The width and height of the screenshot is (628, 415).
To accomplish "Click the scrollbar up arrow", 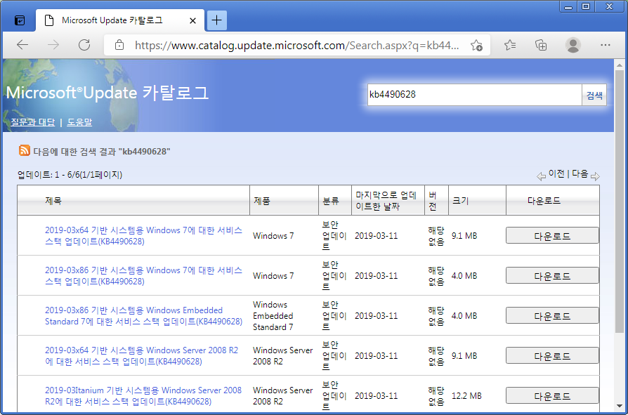I will click(619, 65).
